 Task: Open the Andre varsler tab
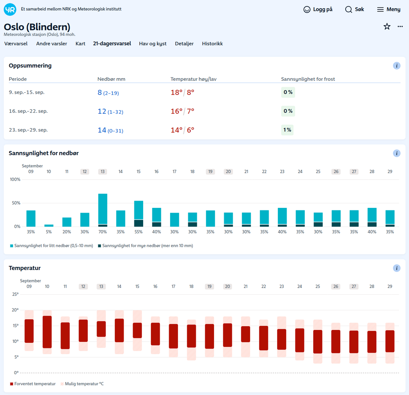pos(51,44)
